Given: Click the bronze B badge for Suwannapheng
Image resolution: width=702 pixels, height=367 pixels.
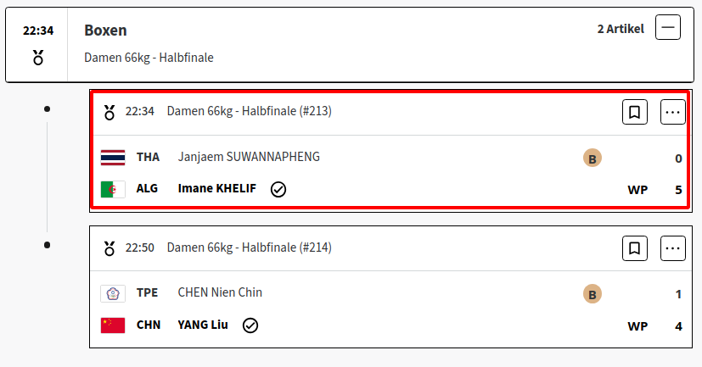Looking at the screenshot, I should 592,158.
